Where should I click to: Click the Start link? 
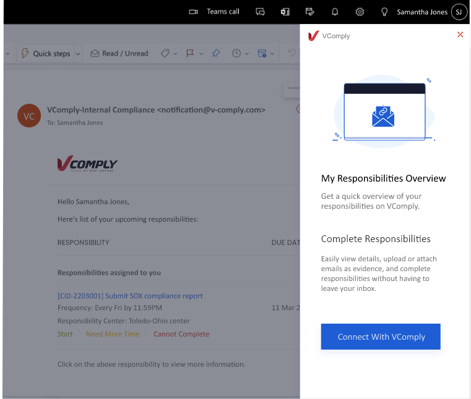tap(65, 334)
